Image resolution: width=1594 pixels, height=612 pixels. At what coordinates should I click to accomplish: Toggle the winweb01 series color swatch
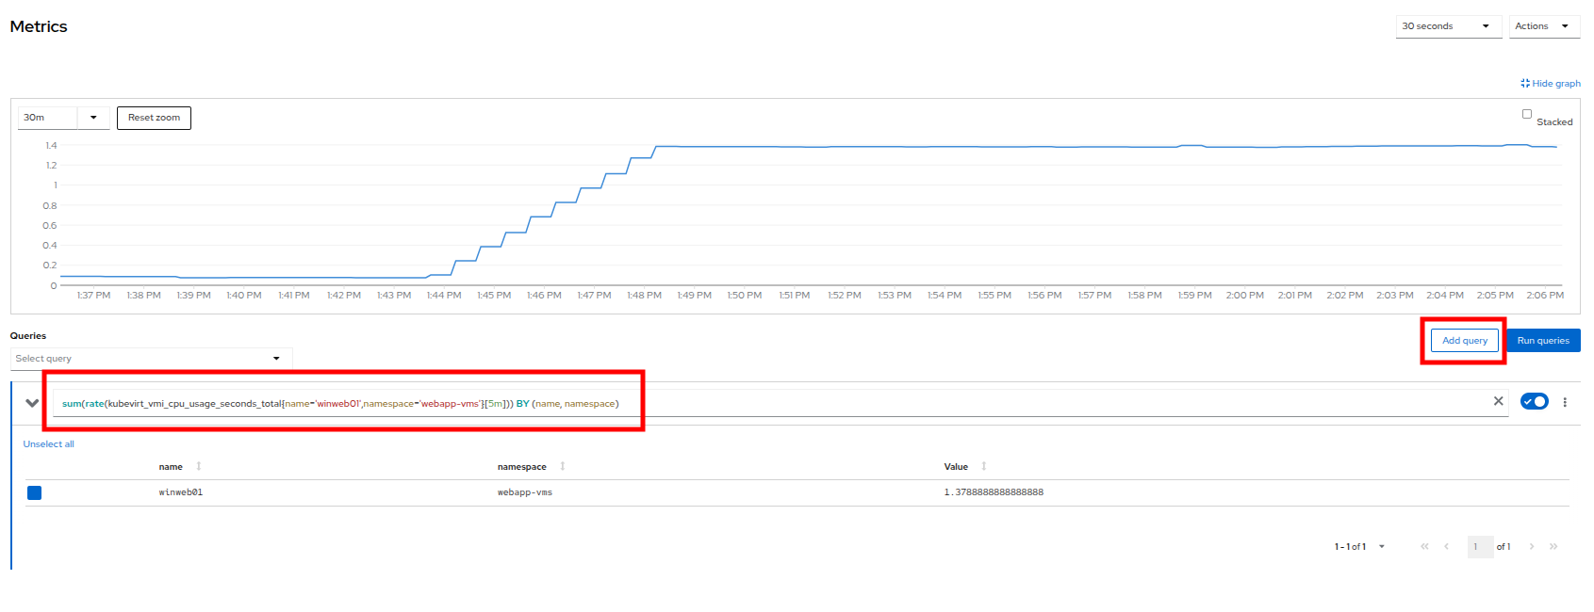tap(34, 492)
